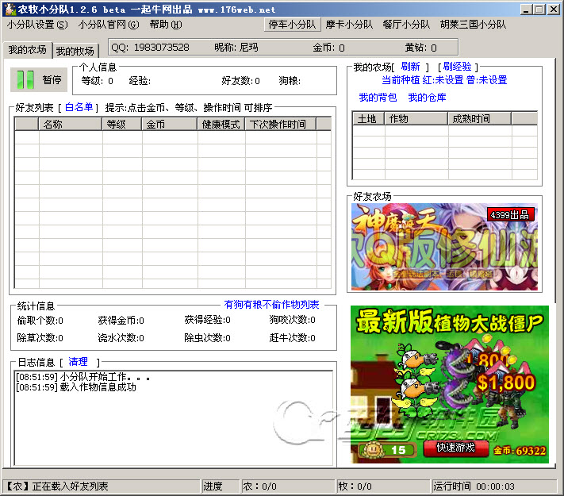
Task: Switch to the 我的牧场 tab
Action: pyautogui.click(x=76, y=51)
